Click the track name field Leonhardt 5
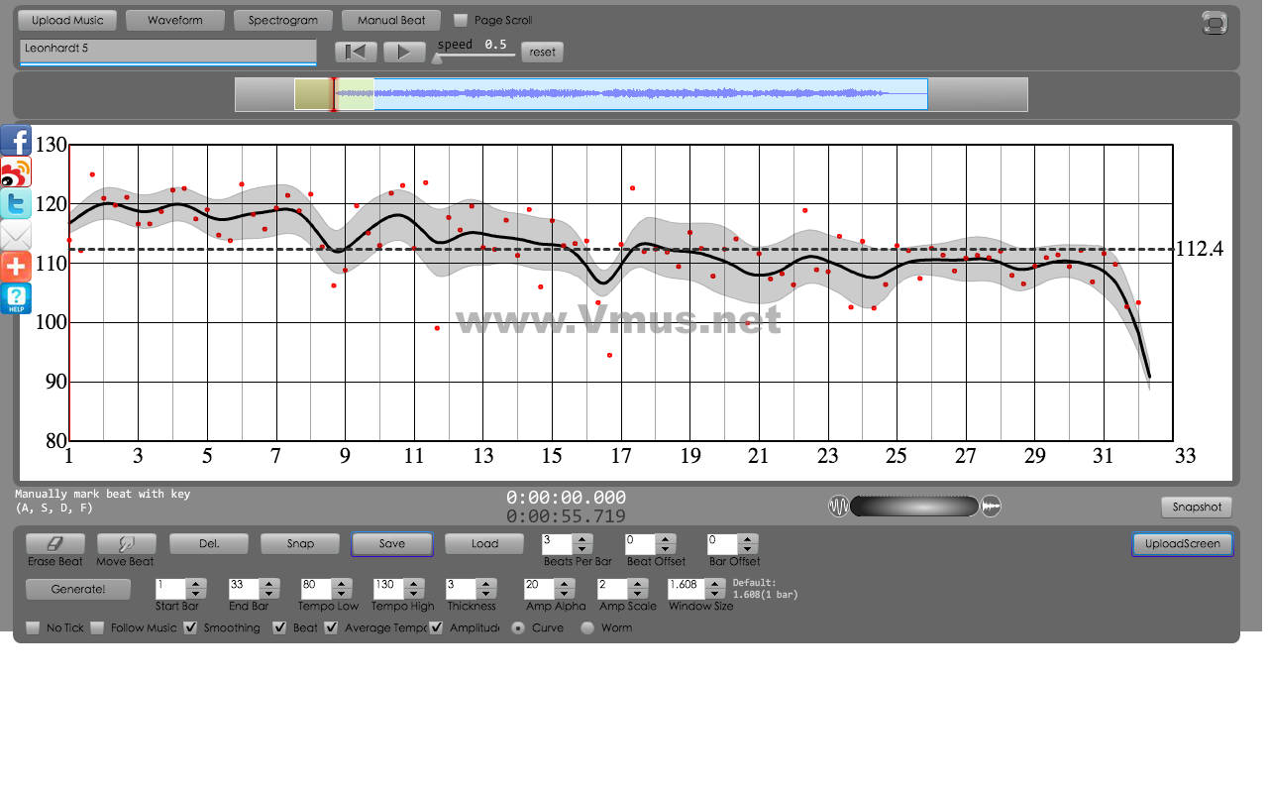 point(167,52)
